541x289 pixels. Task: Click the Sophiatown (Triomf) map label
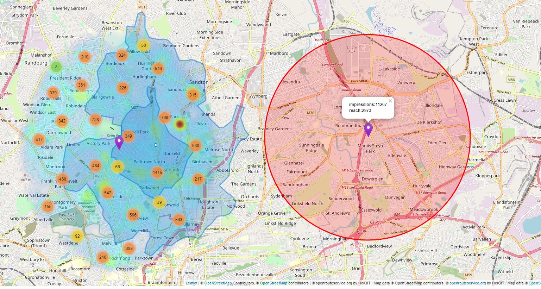(39, 243)
